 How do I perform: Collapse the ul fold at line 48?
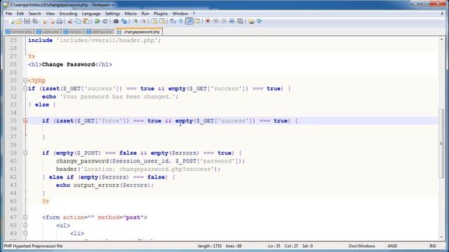[x=25, y=225]
